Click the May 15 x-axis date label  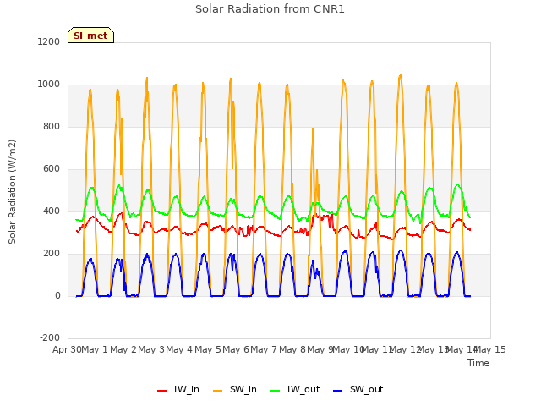[x=490, y=349]
